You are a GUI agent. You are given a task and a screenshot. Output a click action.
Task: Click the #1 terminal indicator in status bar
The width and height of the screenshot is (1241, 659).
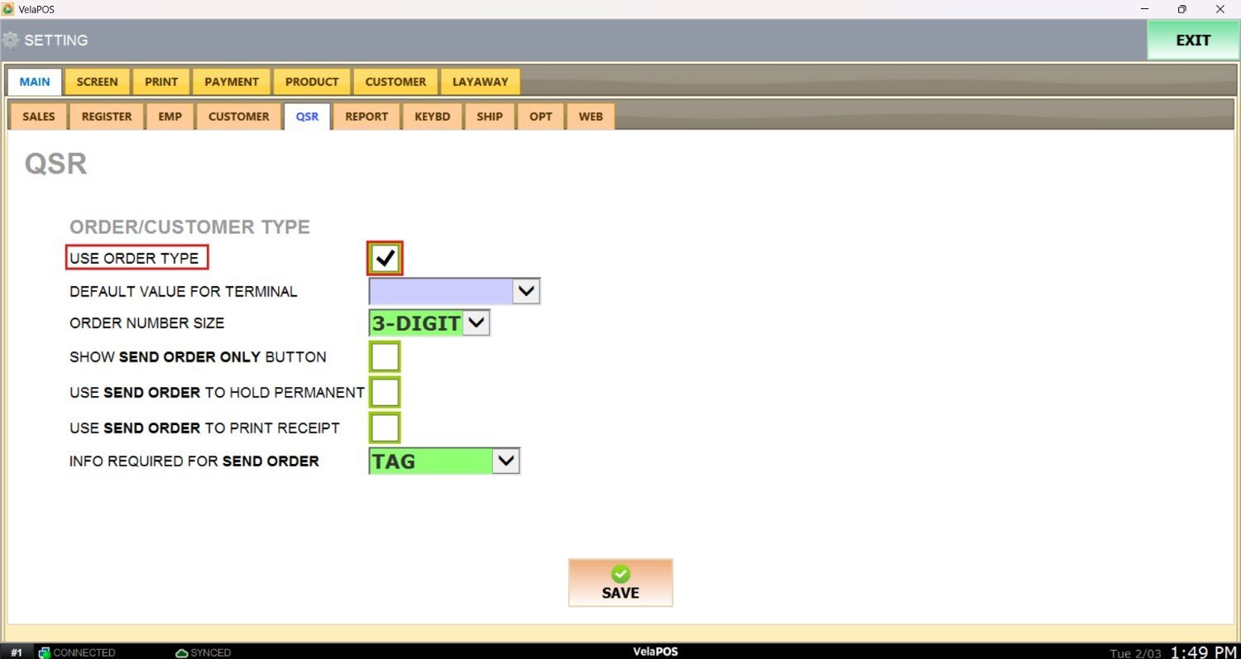pyautogui.click(x=17, y=652)
